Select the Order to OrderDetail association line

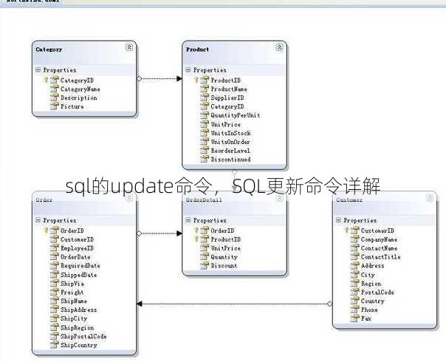pos(159,233)
